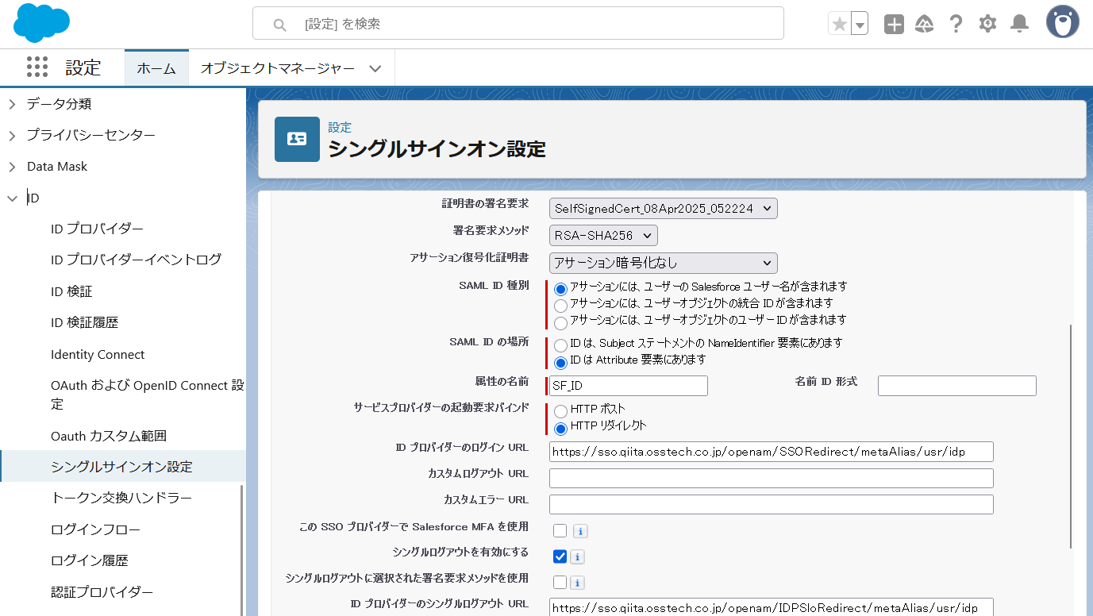Open 証明書の署名要求 dropdown

click(664, 208)
